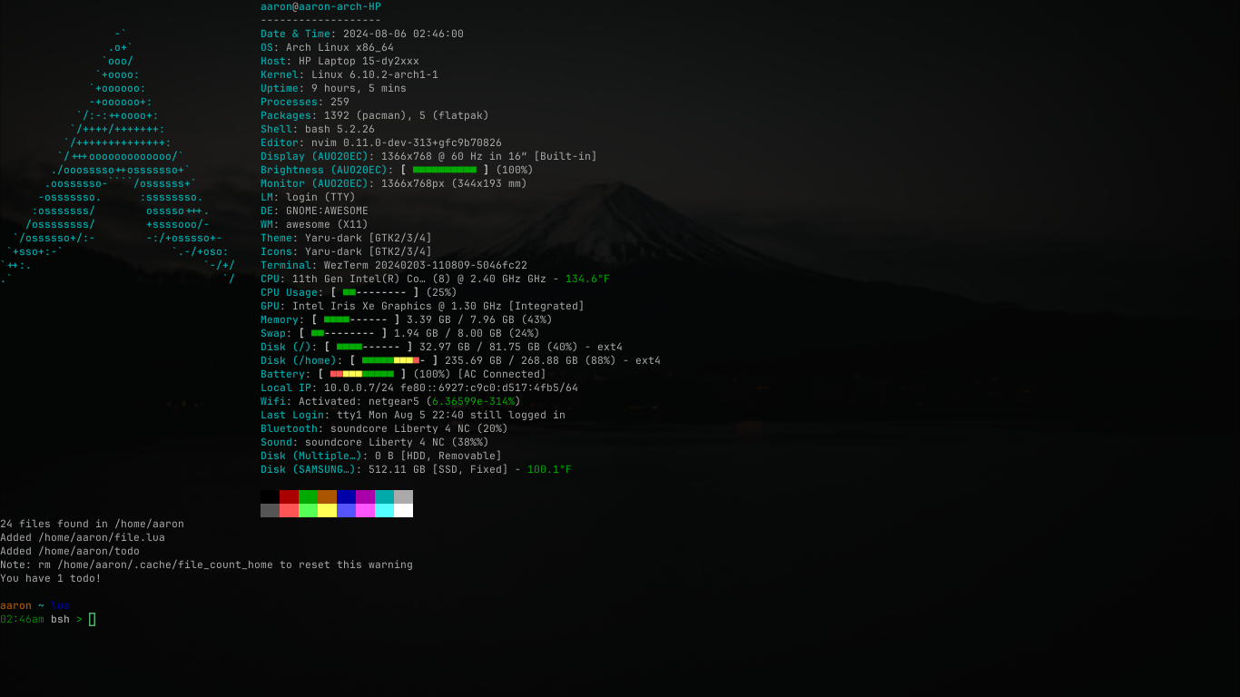
Task: Click the bright salmon-red color swatch
Action: [x=289, y=510]
